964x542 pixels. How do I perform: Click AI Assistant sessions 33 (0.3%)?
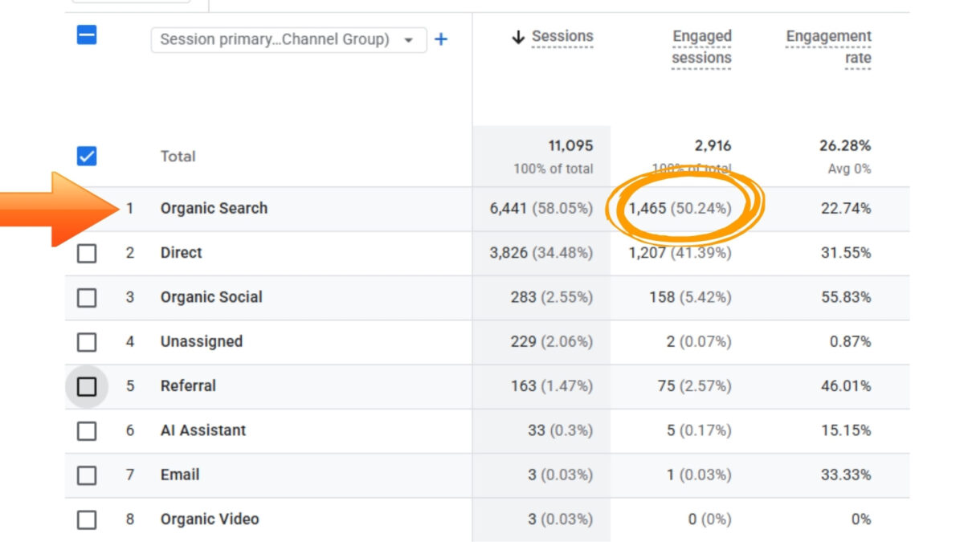point(561,430)
